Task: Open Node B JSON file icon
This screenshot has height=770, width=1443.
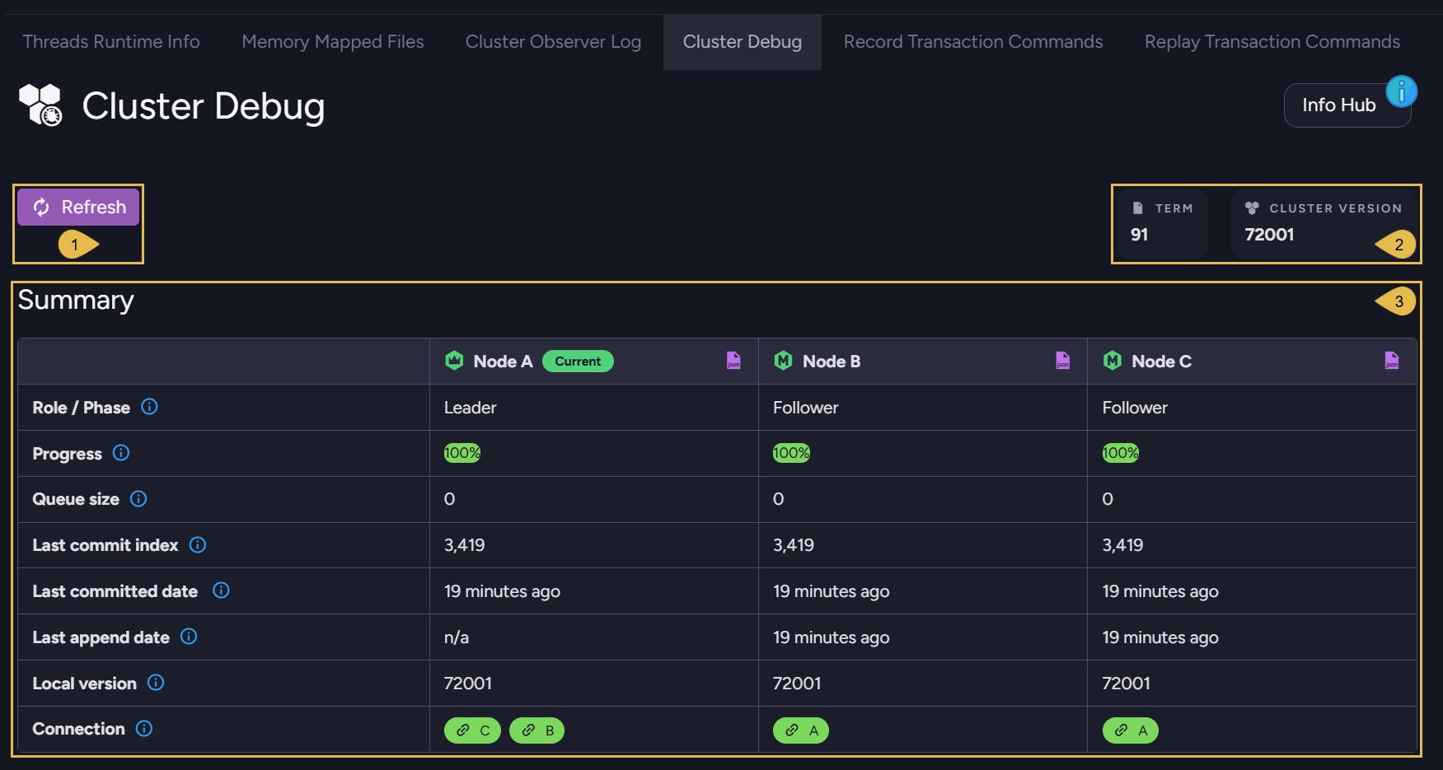Action: (1063, 361)
